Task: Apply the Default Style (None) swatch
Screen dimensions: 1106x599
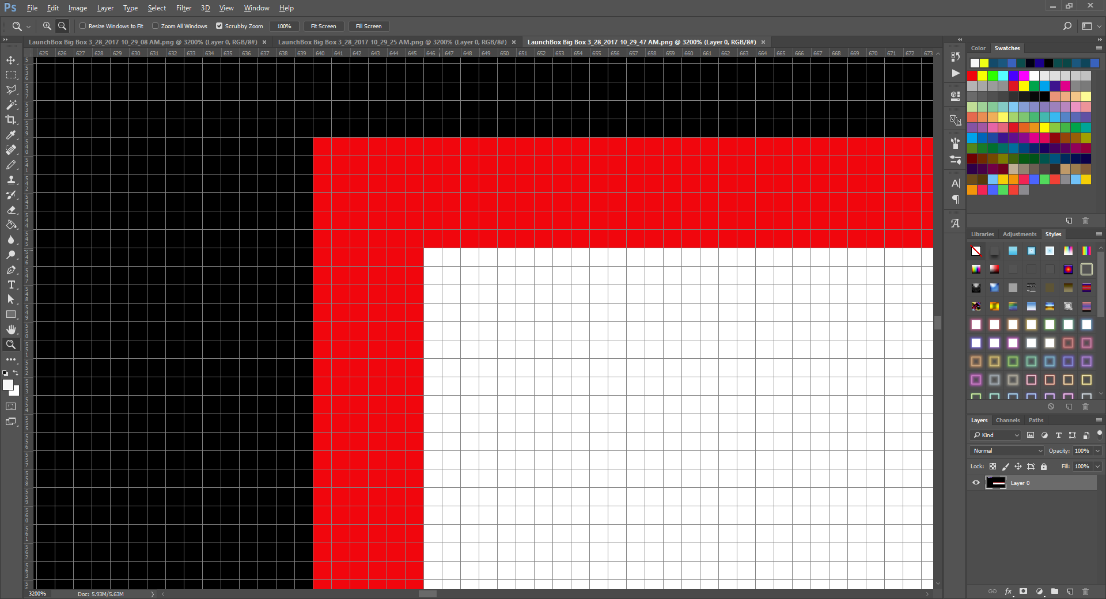Action: pos(976,251)
